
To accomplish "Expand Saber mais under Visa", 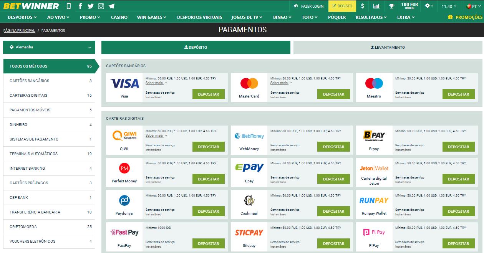I will (x=156, y=83).
